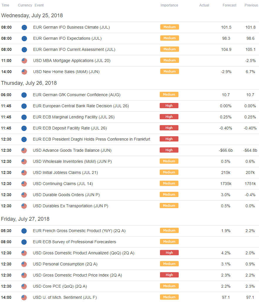
Task: Click the EU flag beside French Gross Domestic Product
Action: point(24,231)
